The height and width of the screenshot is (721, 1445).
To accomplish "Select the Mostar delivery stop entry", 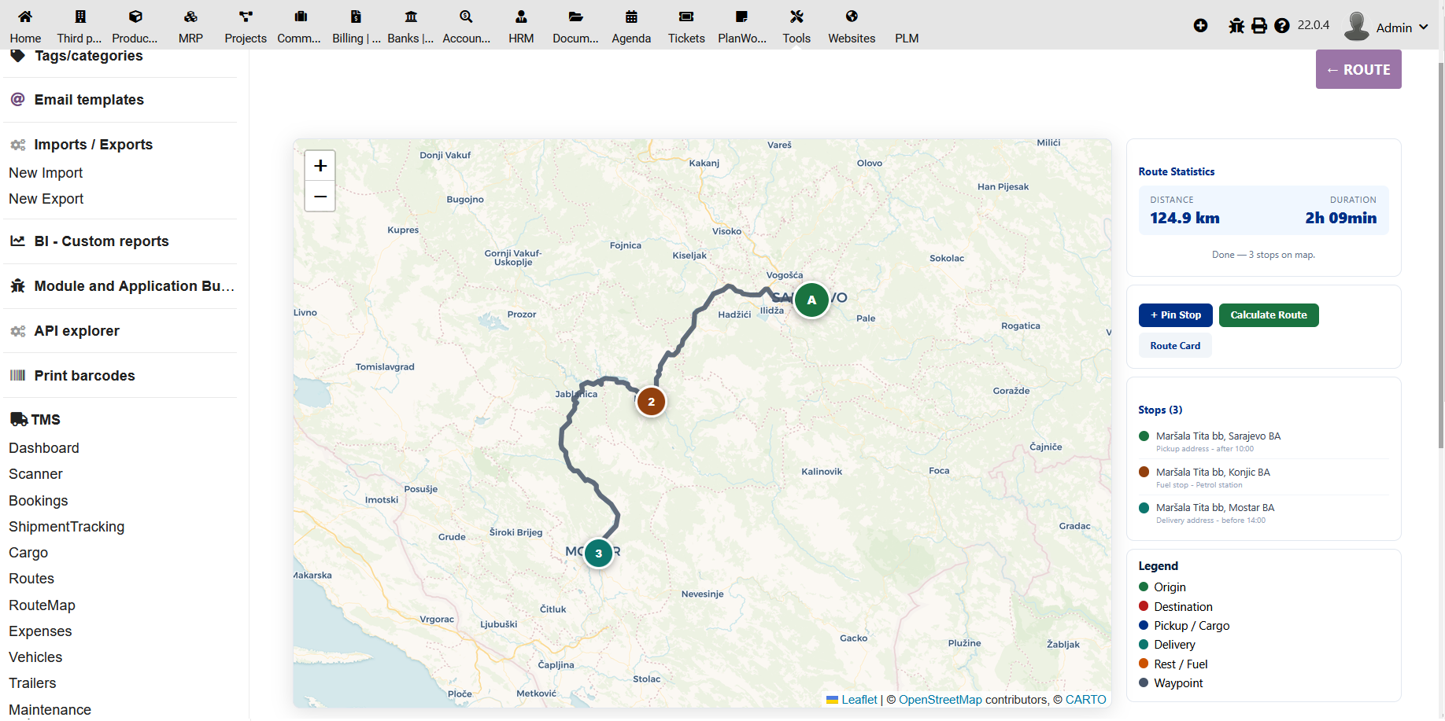I will [1263, 513].
